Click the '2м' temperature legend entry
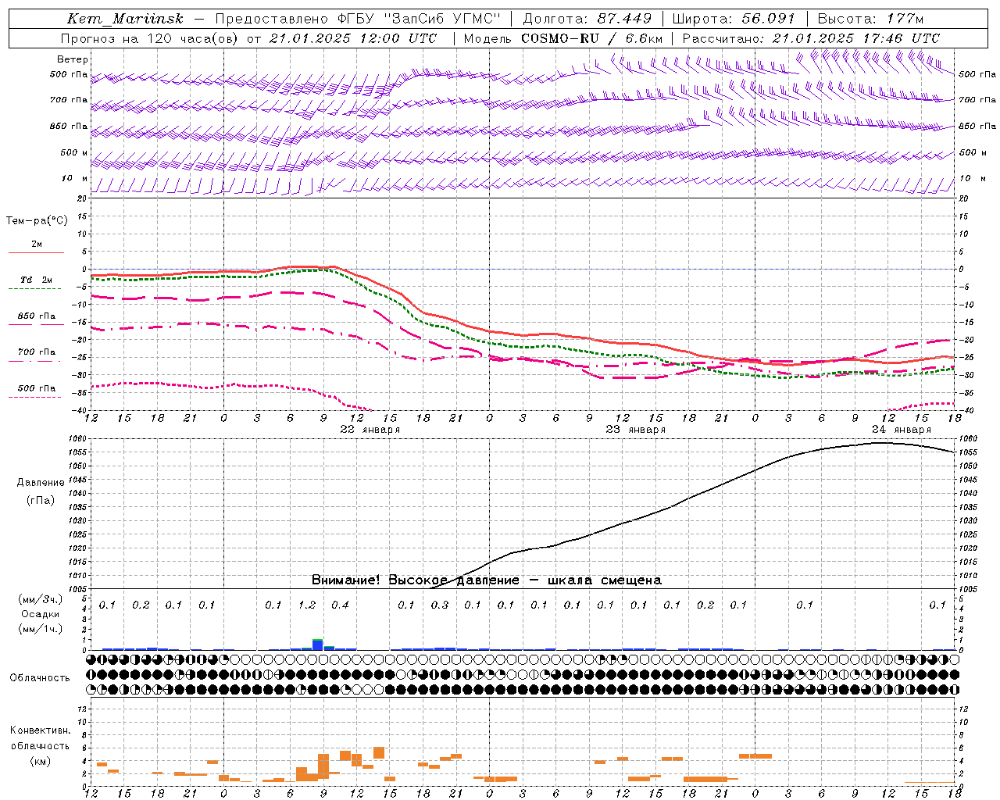The height and width of the screenshot is (800, 1000). (x=37, y=245)
